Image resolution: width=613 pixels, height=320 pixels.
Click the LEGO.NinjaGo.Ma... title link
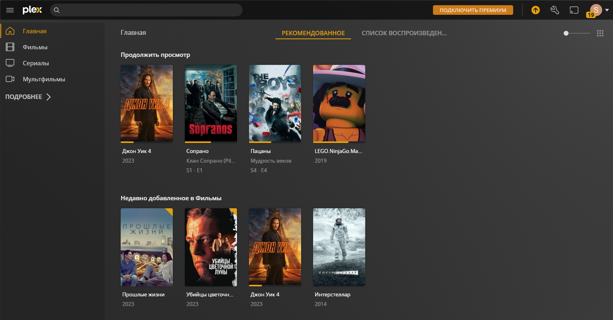point(338,151)
